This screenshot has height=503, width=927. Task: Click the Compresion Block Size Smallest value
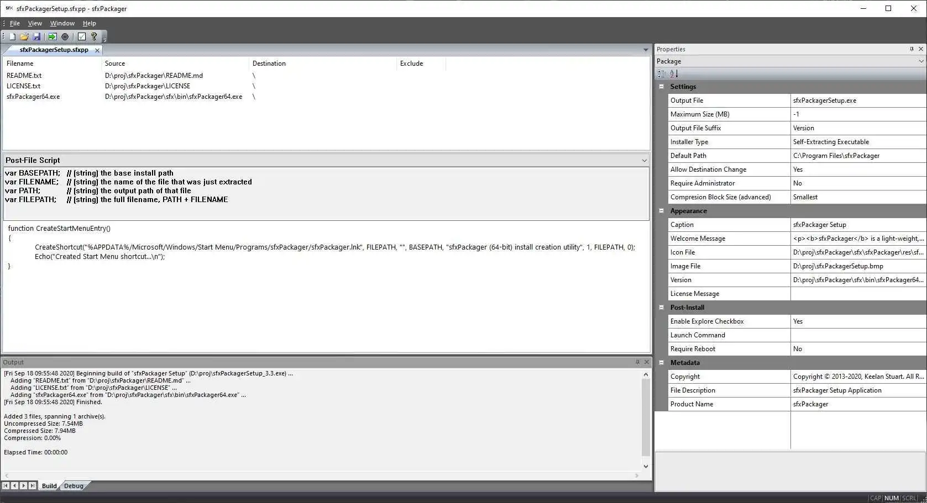point(858,197)
